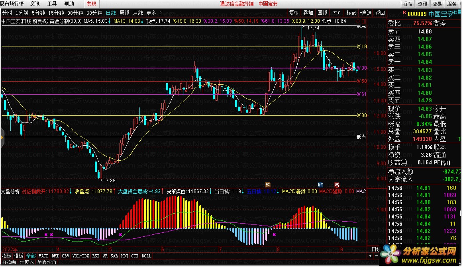The width and height of the screenshot is (463, 267).
Task: Select the MACD indicator tab
Action: click(x=43, y=256)
